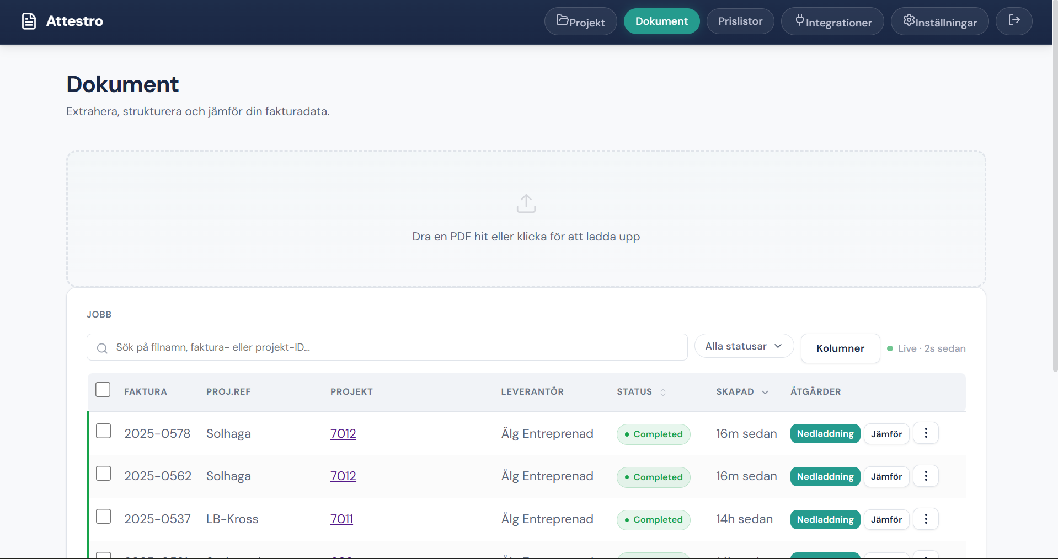Screen dimensions: 1058x559
Task: Expand the Alla statusar filter dropdown
Action: 744,346
